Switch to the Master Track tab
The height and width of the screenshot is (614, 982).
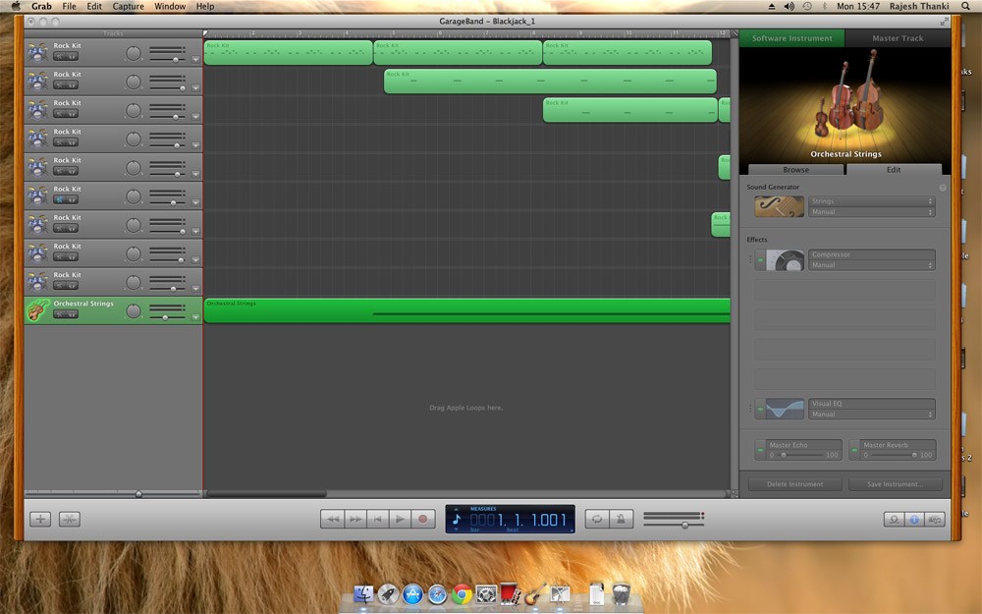click(898, 38)
